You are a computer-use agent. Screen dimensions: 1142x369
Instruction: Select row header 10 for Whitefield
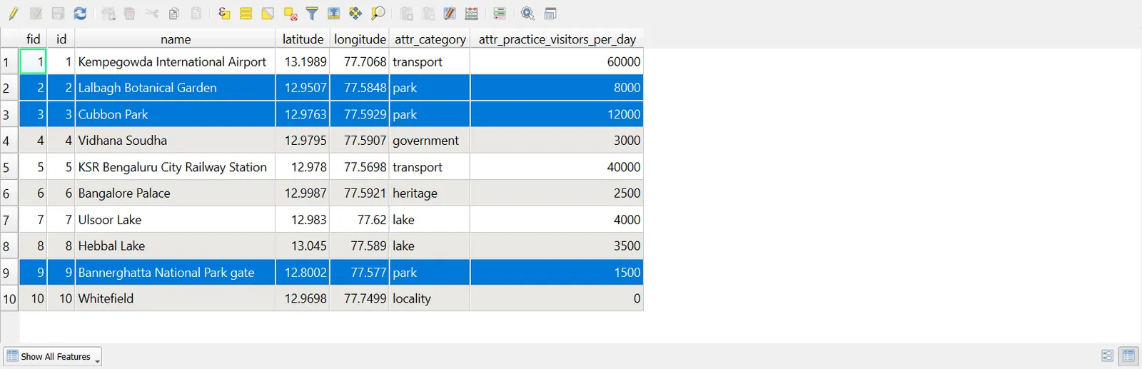pos(9,298)
